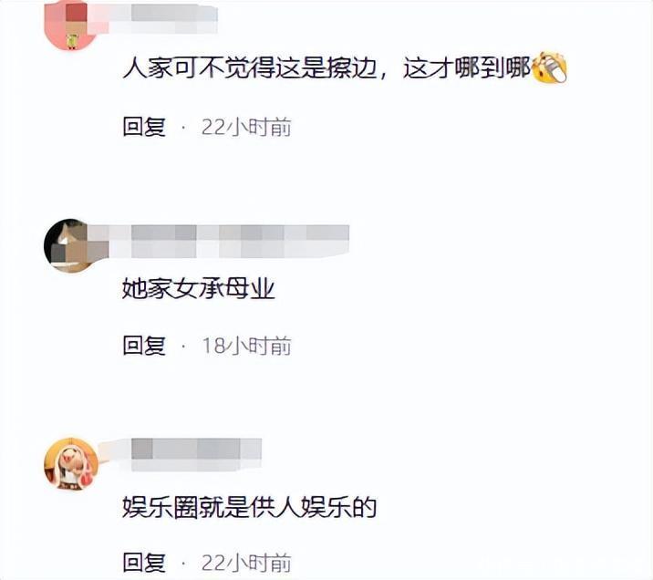Reply to the 娱乐圈就是供人娱乐的 comment
The width and height of the screenshot is (653, 580).
pos(144,563)
